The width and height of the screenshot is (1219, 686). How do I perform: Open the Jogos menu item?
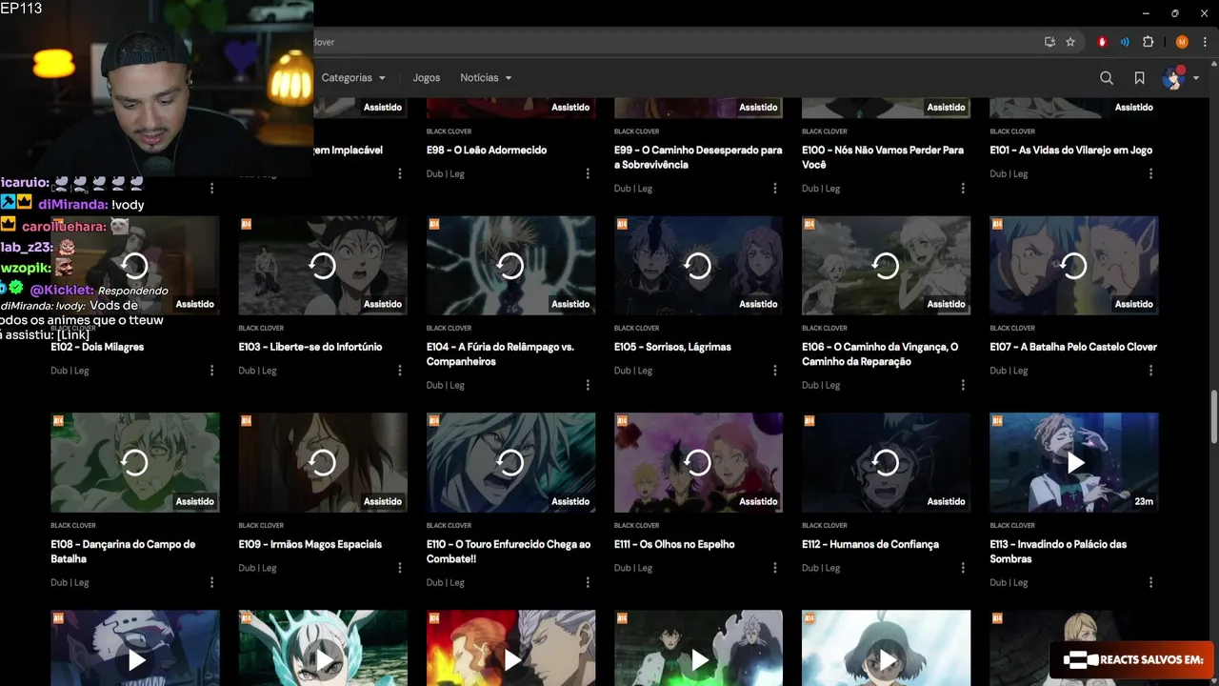coord(427,78)
